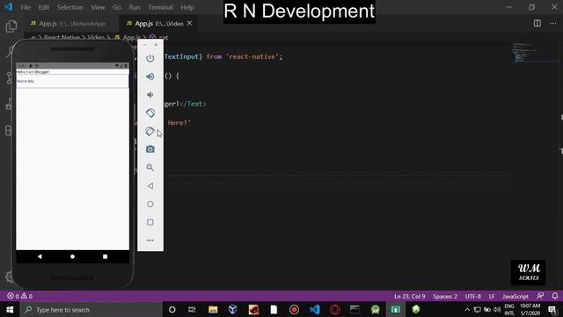
Task: Open ENG INTL language indicator
Action: point(509,309)
